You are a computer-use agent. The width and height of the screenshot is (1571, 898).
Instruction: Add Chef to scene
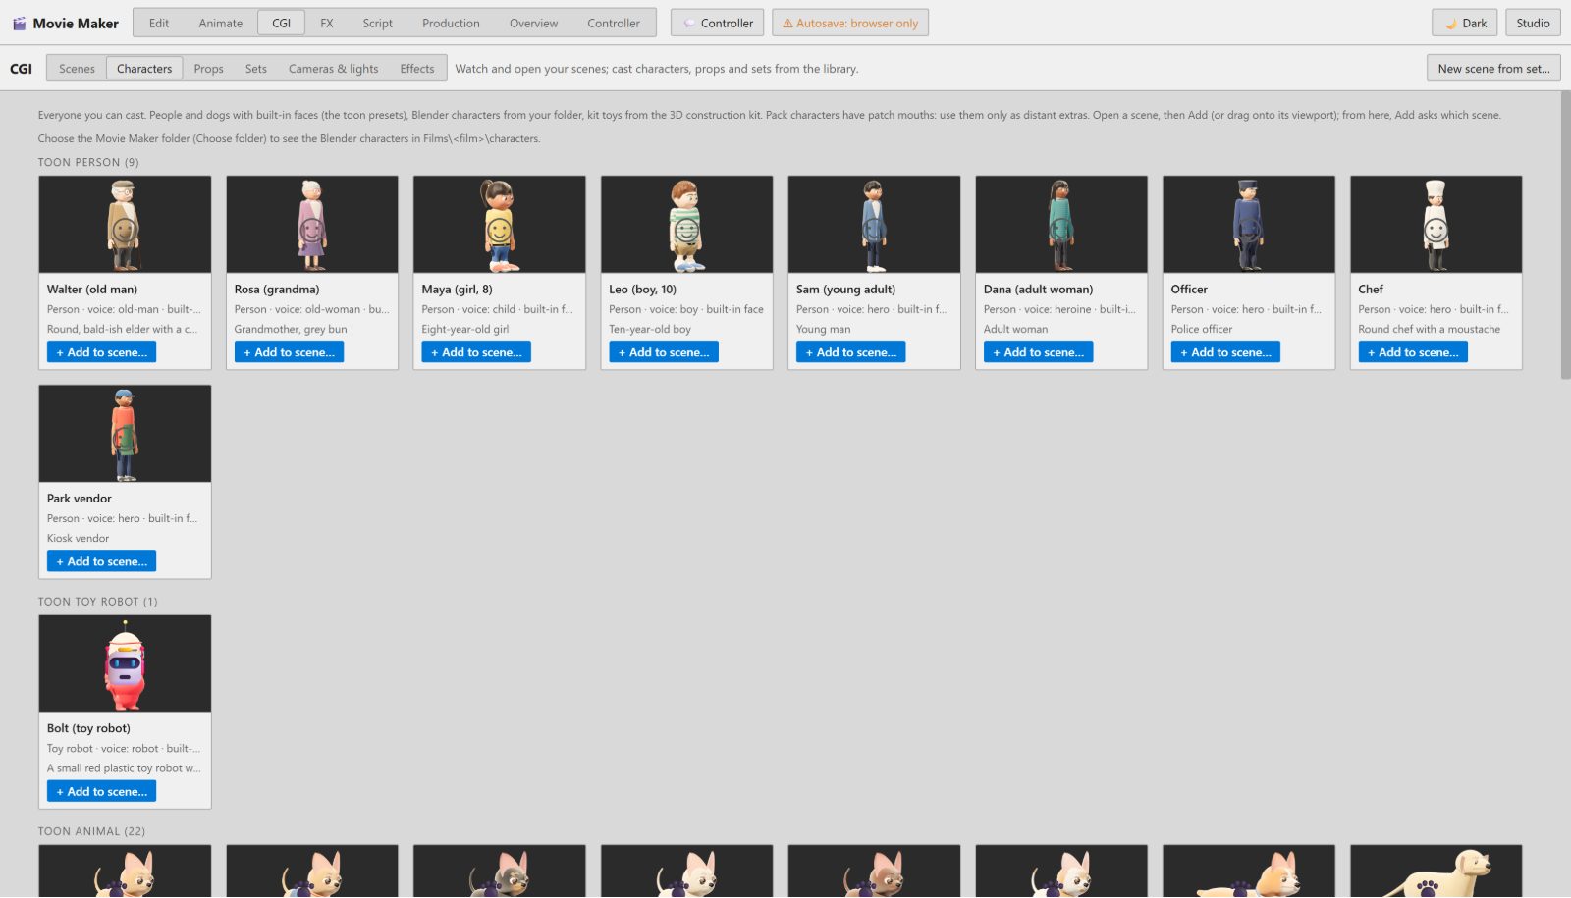pyautogui.click(x=1413, y=352)
